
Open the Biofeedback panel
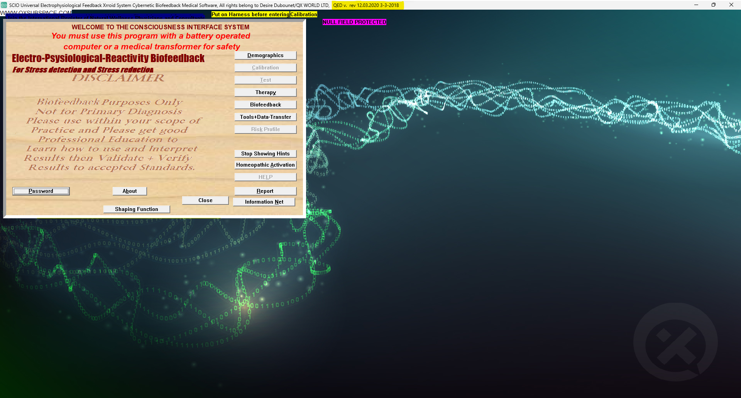[265, 105]
